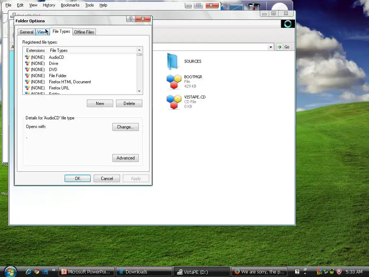369x277 pixels.
Task: Launch Internet Explorer from quick launch
Action: [x=28, y=272]
